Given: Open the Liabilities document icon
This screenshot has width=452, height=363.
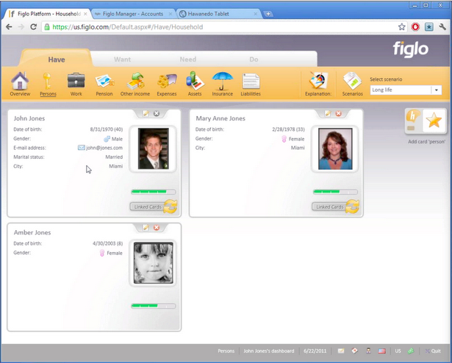Looking at the screenshot, I should coord(251,84).
